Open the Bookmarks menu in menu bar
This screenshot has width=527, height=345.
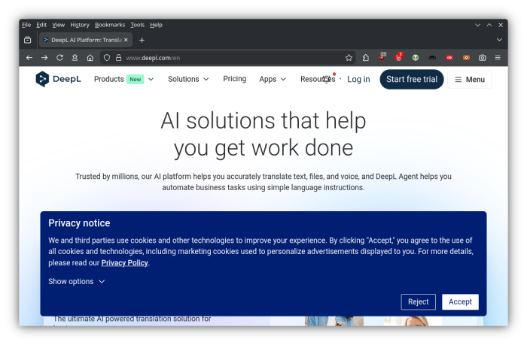tap(109, 25)
